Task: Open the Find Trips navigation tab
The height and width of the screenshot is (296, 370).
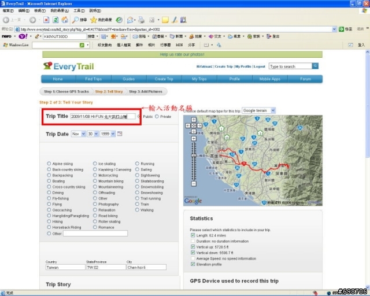Action: click(94, 79)
